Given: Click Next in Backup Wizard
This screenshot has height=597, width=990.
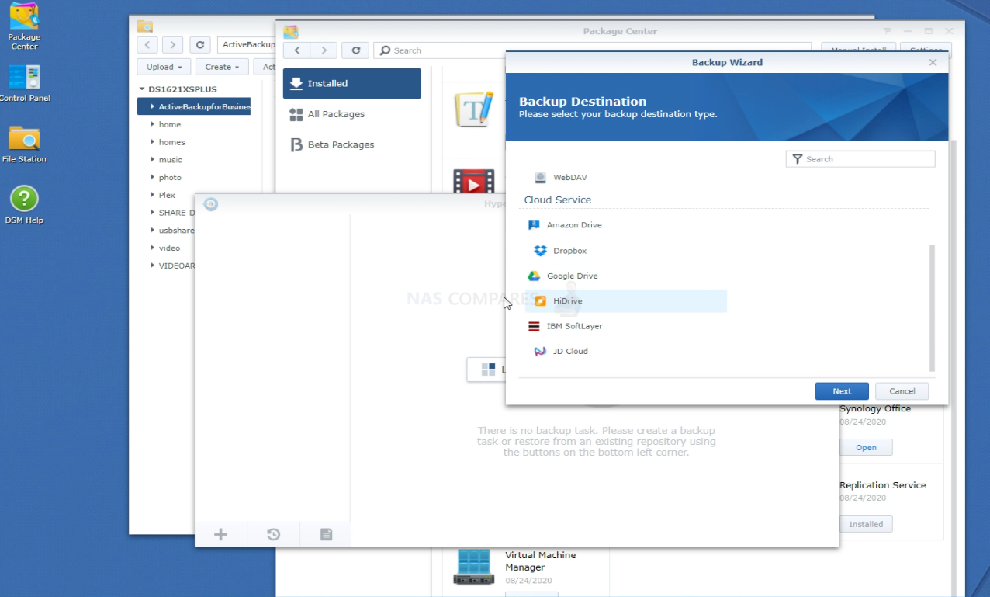Looking at the screenshot, I should pos(842,391).
